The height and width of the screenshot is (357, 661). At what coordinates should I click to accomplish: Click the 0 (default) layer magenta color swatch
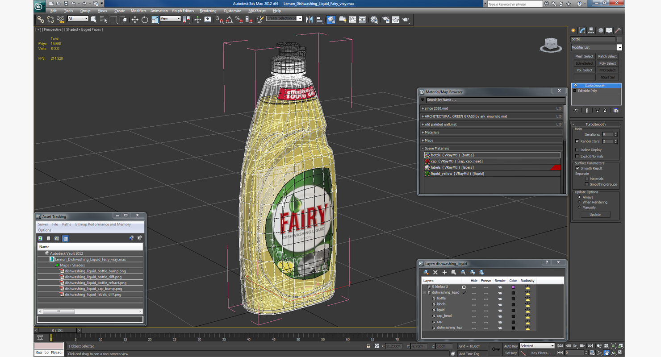(x=513, y=287)
